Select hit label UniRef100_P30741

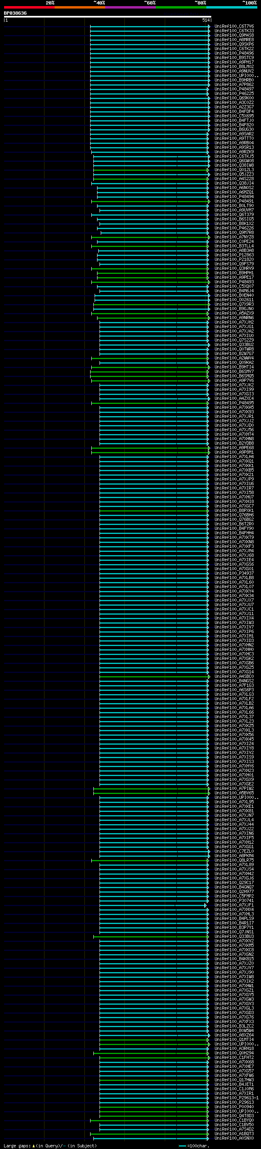click(234, 900)
